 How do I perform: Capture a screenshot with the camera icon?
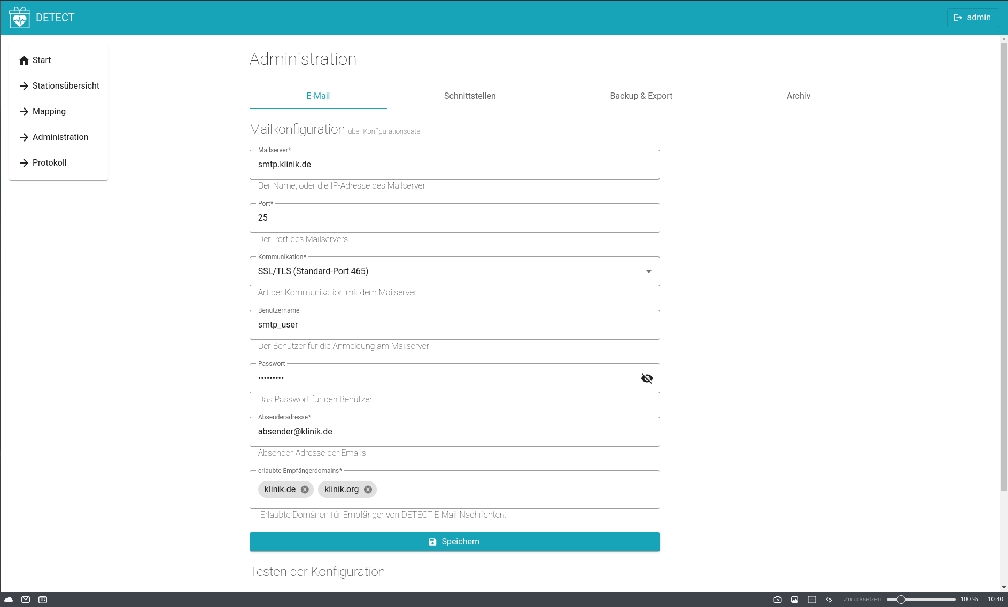coord(779,599)
